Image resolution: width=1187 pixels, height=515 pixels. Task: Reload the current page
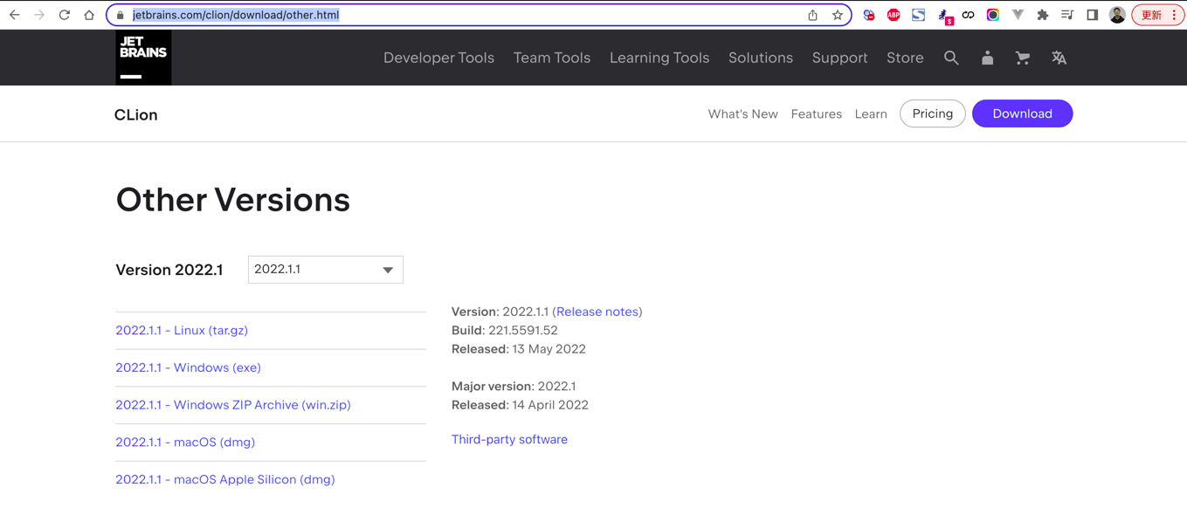point(65,15)
